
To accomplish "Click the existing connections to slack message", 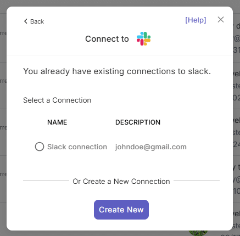I will pyautogui.click(x=117, y=71).
